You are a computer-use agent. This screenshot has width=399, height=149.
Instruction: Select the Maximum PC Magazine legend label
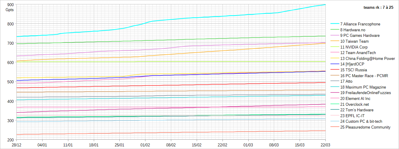[x=363, y=87]
